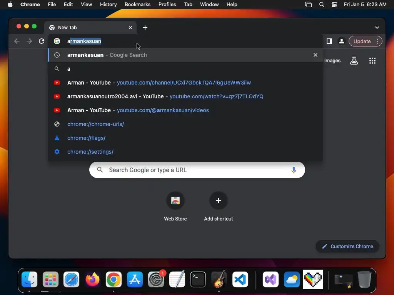
Task: Open the Bookmarks menu
Action: [x=137, y=4]
